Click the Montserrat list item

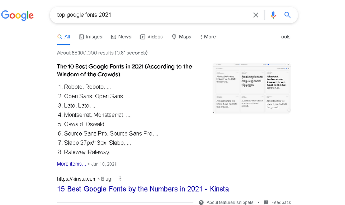[94, 115]
